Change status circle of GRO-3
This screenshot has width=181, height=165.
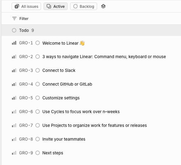pos(38,70)
